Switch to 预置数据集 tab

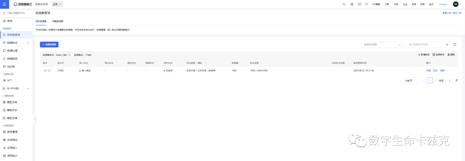pyautogui.click(x=58, y=21)
